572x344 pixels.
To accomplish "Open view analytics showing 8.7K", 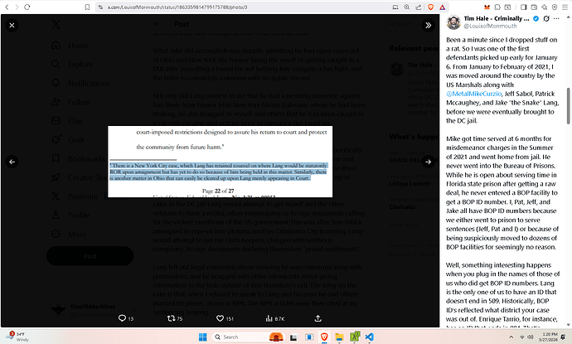I will point(270,317).
